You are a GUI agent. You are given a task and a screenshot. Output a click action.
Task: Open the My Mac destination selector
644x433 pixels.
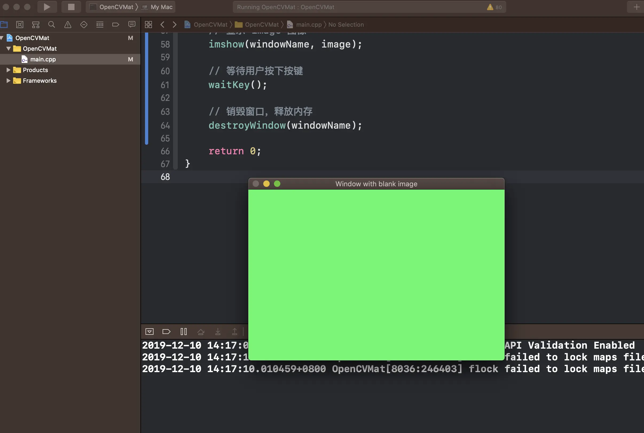tap(161, 7)
